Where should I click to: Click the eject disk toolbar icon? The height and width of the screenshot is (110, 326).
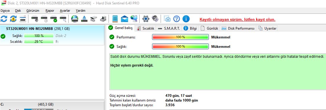[84, 19]
